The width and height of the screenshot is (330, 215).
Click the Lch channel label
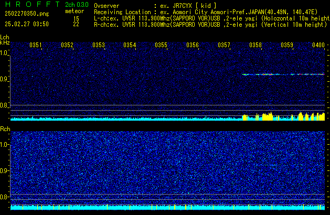pyautogui.click(x=5, y=37)
